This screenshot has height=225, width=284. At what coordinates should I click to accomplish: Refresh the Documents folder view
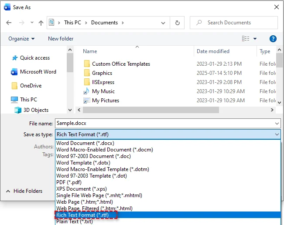(x=177, y=23)
